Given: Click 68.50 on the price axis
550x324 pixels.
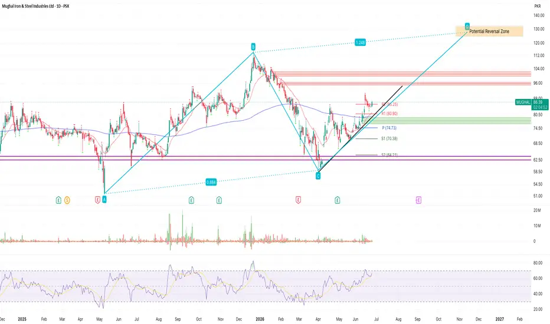Looking at the screenshot, I should click(x=538, y=144).
